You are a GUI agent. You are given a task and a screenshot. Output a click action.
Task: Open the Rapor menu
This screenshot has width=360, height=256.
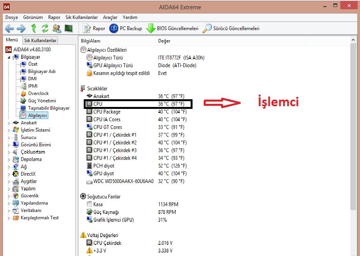[54, 17]
